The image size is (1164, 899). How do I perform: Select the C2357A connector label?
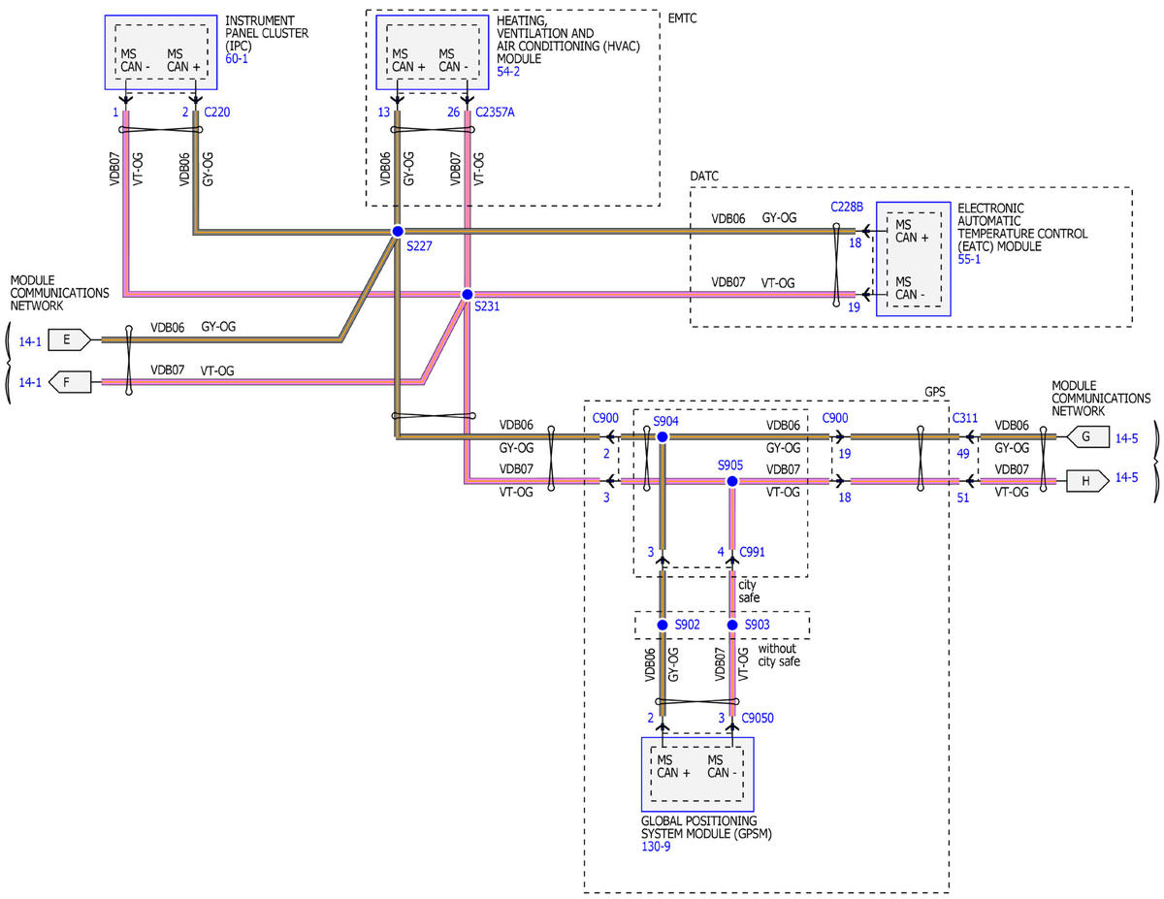[x=495, y=112]
